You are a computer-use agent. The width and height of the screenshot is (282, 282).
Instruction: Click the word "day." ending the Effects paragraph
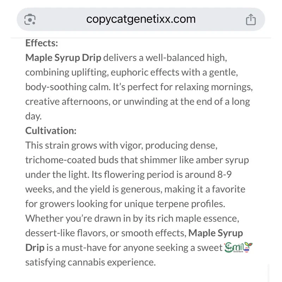click(x=33, y=116)
